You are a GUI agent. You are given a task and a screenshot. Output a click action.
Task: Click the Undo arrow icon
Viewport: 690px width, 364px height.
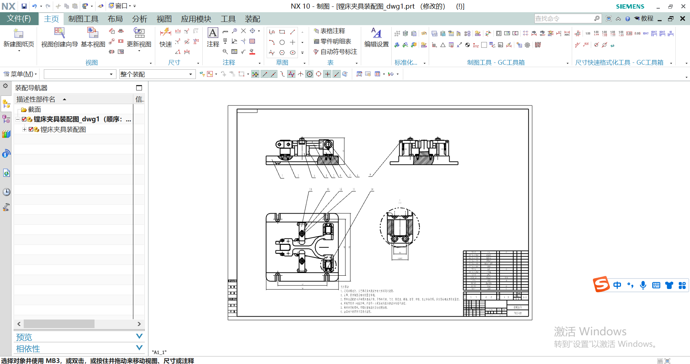[x=34, y=6]
